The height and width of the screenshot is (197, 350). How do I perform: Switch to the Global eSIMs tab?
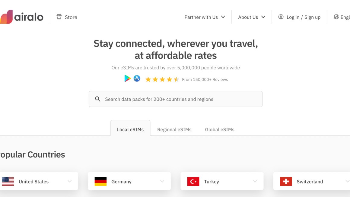pyautogui.click(x=220, y=129)
